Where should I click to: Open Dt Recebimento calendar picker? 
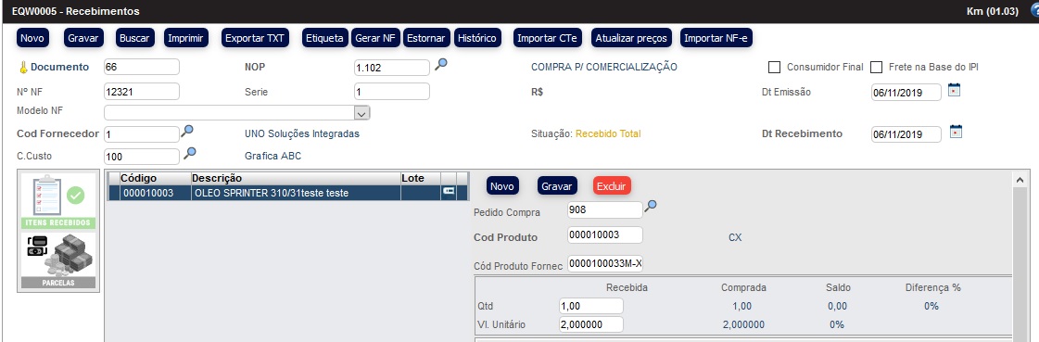(956, 132)
